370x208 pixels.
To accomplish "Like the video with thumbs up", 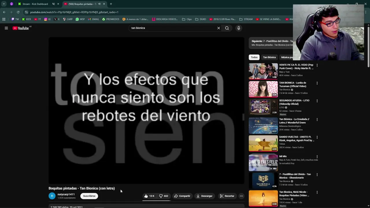I will (149, 196).
